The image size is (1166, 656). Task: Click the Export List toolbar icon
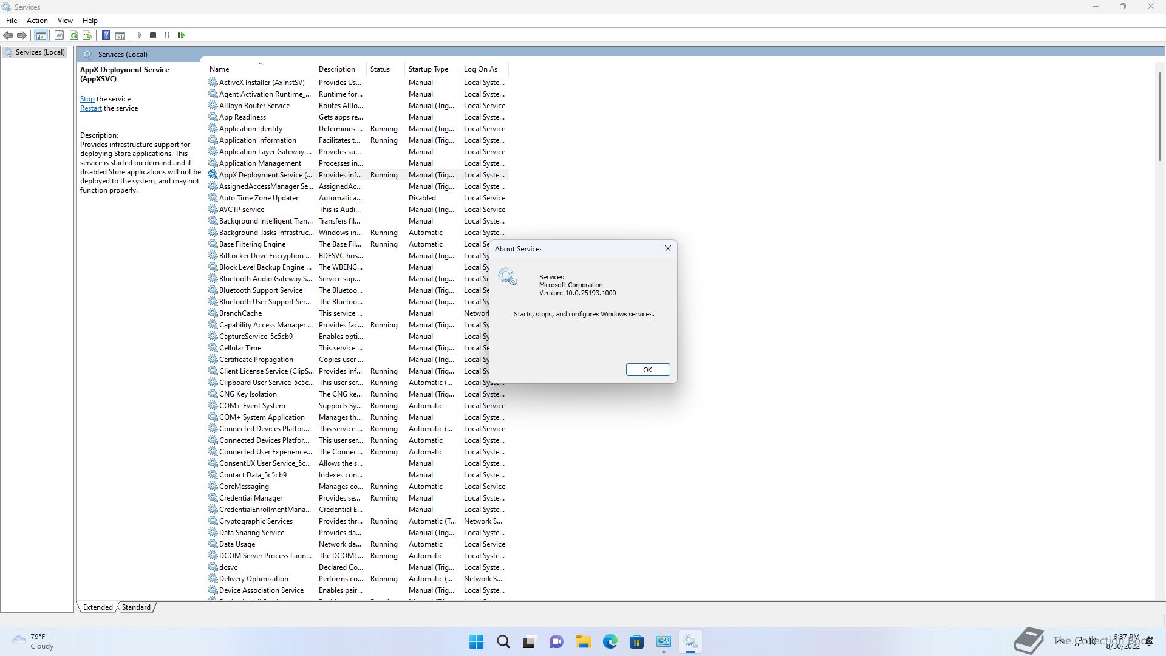87,35
